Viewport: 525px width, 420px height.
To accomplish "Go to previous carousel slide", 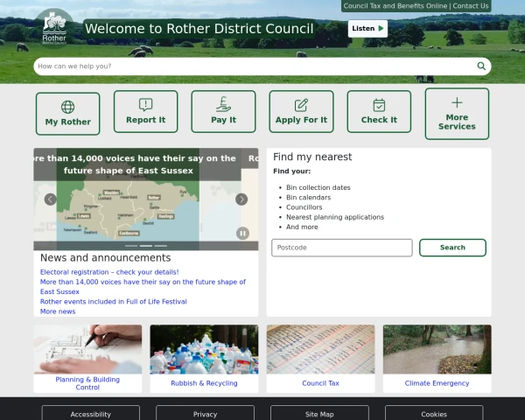I will (x=51, y=199).
